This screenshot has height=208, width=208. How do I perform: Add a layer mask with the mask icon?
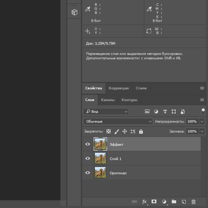pyautogui.click(x=154, y=201)
